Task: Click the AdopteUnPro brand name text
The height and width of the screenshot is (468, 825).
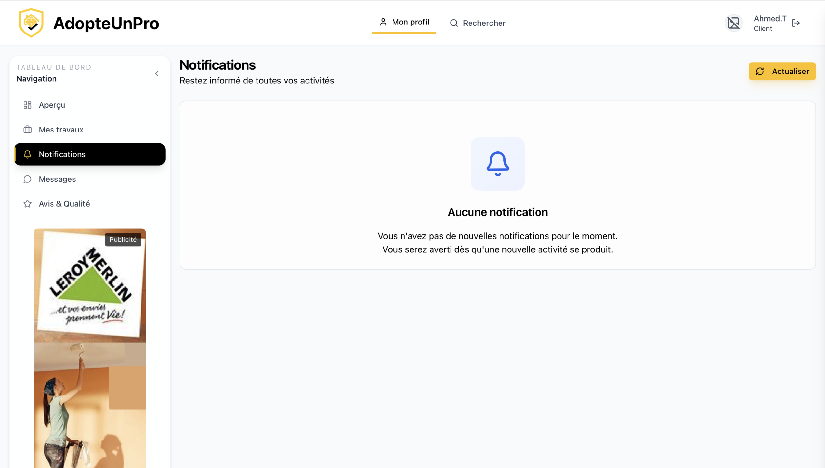Action: click(106, 23)
